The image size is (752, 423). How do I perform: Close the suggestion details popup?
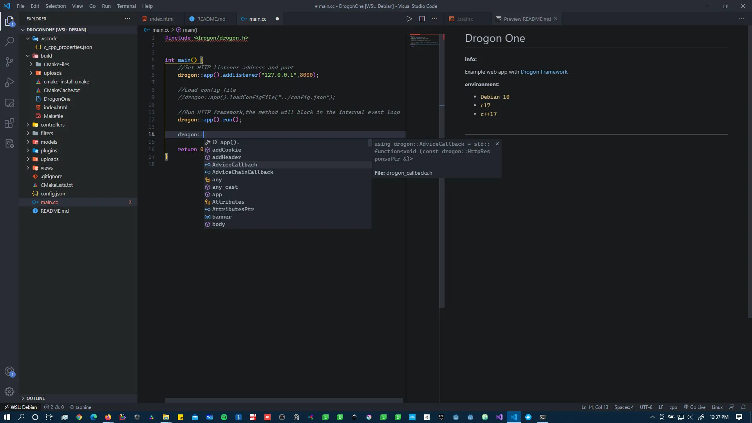tap(497, 144)
